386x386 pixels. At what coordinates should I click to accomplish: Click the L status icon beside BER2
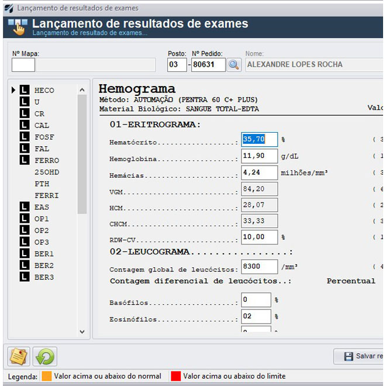[25, 265]
